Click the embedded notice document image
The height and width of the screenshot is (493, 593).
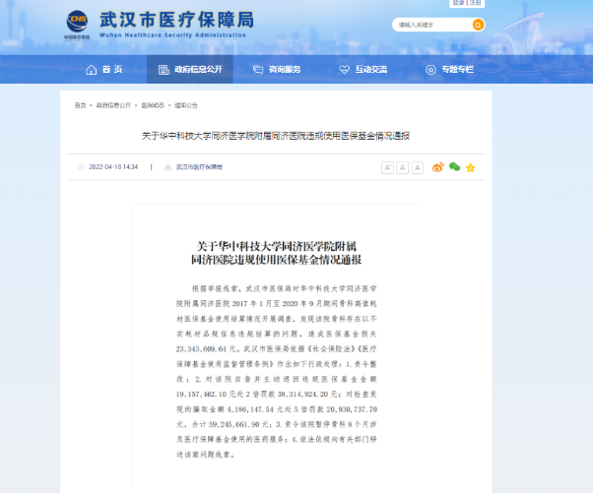tap(276, 345)
